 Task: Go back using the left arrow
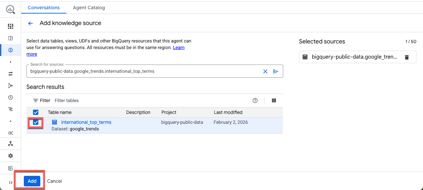pos(30,23)
